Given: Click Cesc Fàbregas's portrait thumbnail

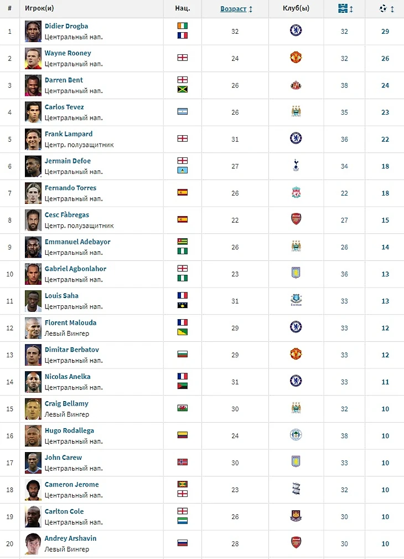Looking at the screenshot, I should (x=33, y=220).
